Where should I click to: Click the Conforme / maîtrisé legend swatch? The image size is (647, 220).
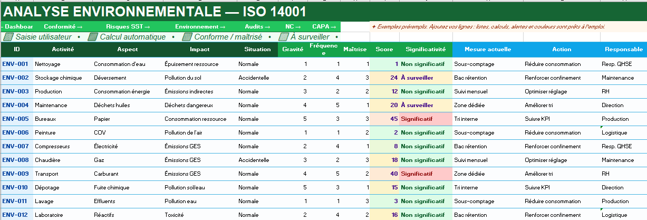187,37
